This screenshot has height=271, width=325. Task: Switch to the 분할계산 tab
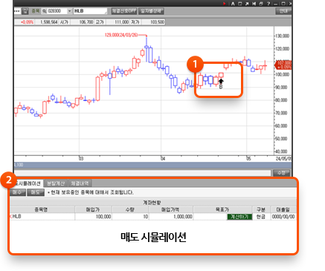tap(56, 183)
